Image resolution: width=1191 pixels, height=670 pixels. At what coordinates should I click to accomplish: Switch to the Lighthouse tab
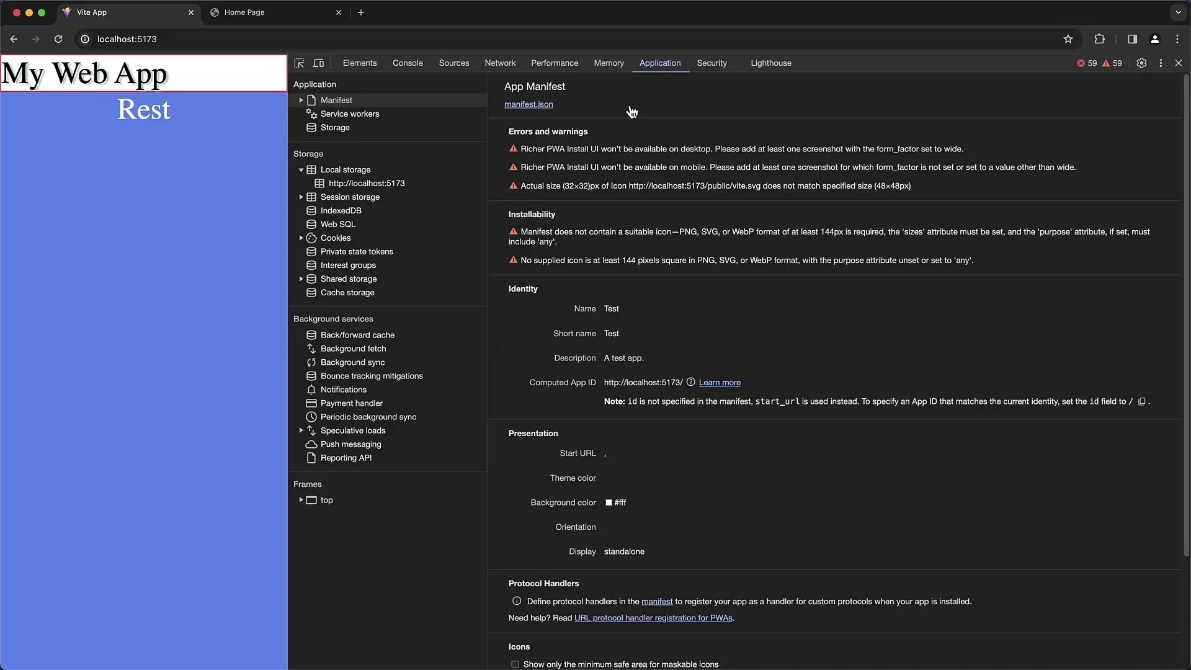tap(771, 63)
